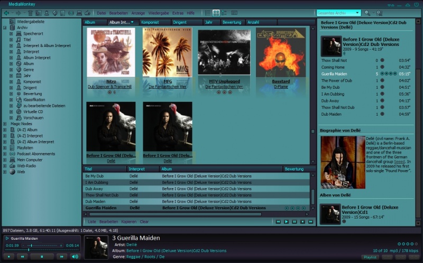Click the MFG album title link
The image size is (423, 263).
168,81
